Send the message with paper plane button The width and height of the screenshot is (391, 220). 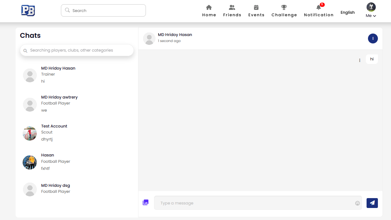[x=372, y=203]
